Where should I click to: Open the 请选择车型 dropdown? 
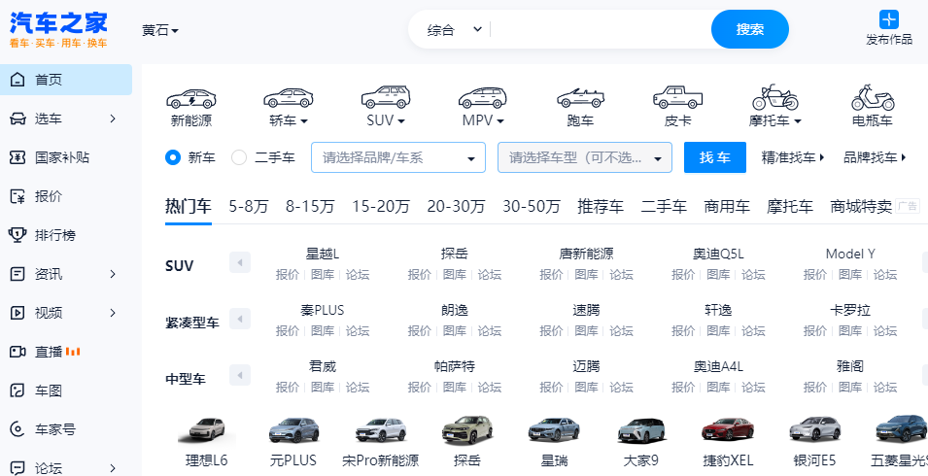[x=585, y=157]
